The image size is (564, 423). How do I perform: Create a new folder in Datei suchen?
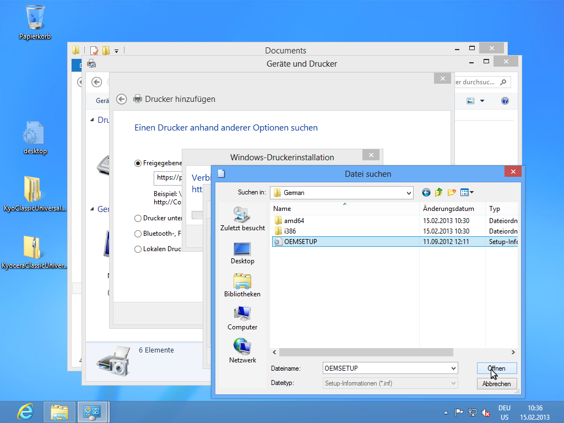click(x=452, y=192)
